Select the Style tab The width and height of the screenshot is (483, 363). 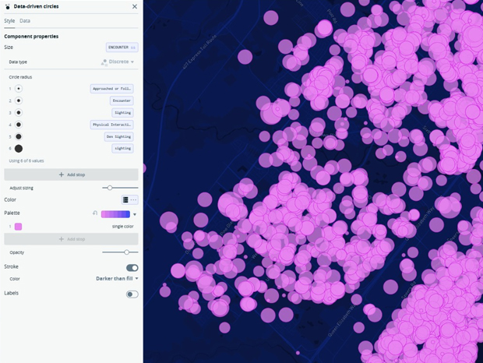9,21
